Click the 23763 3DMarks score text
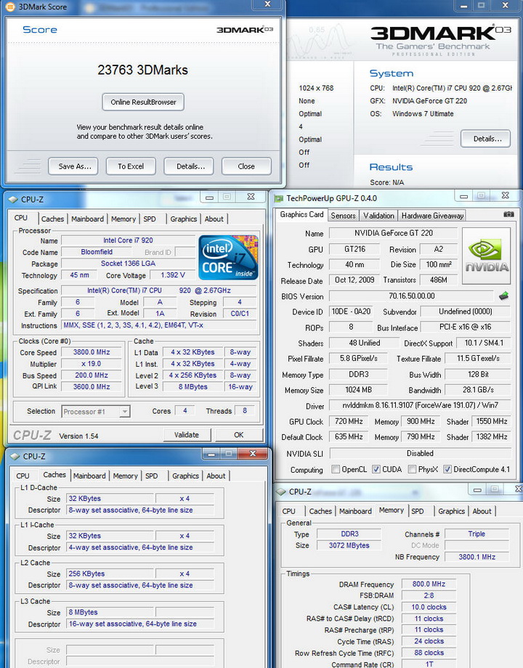The image size is (523, 668). tap(143, 70)
